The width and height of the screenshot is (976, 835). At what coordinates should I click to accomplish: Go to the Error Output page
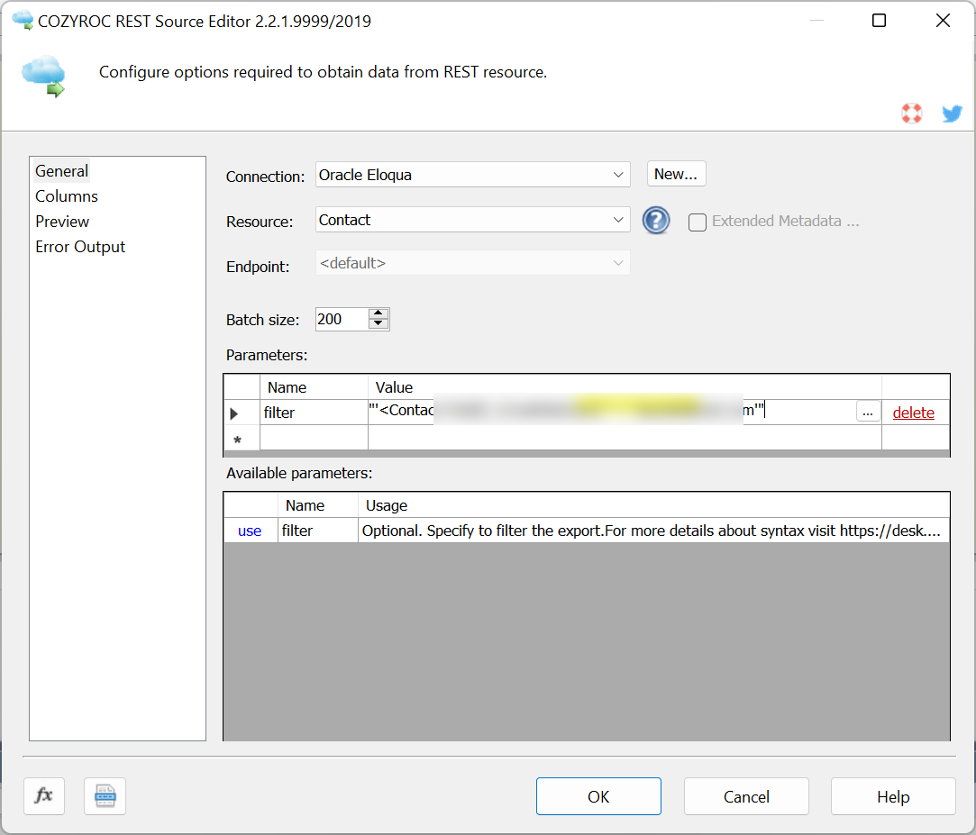(80, 247)
